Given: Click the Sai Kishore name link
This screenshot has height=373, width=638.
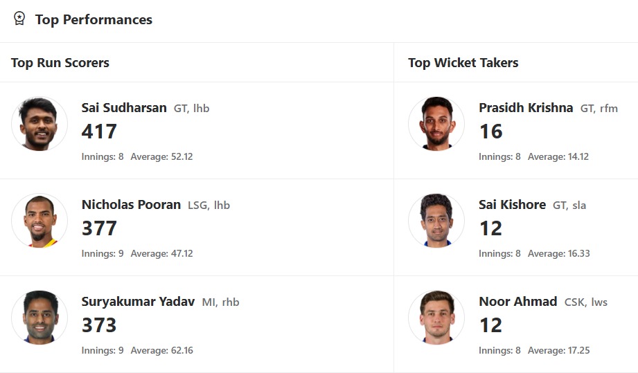Looking at the screenshot, I should pos(512,205).
